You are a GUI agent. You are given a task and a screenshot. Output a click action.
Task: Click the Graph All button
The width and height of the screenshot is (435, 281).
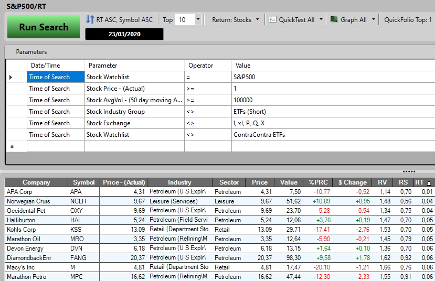coord(354,20)
